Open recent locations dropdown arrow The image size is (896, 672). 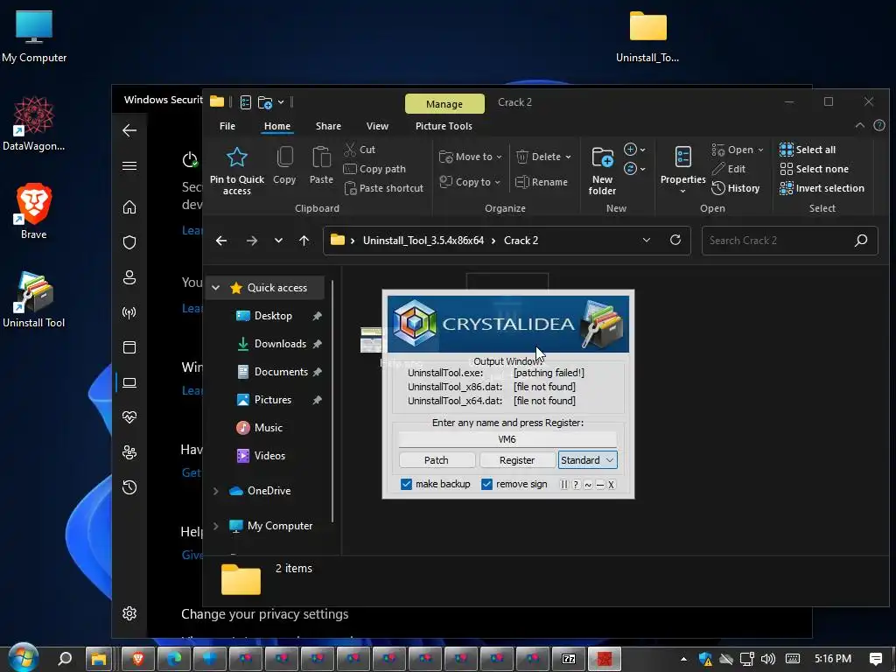pyautogui.click(x=278, y=241)
